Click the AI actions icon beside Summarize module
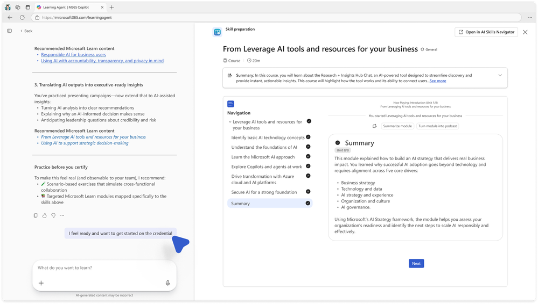The height and width of the screenshot is (304, 538). pyautogui.click(x=374, y=126)
